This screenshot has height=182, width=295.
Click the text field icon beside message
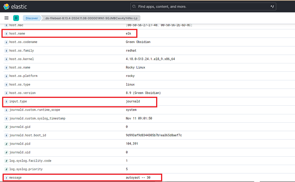click(6, 177)
